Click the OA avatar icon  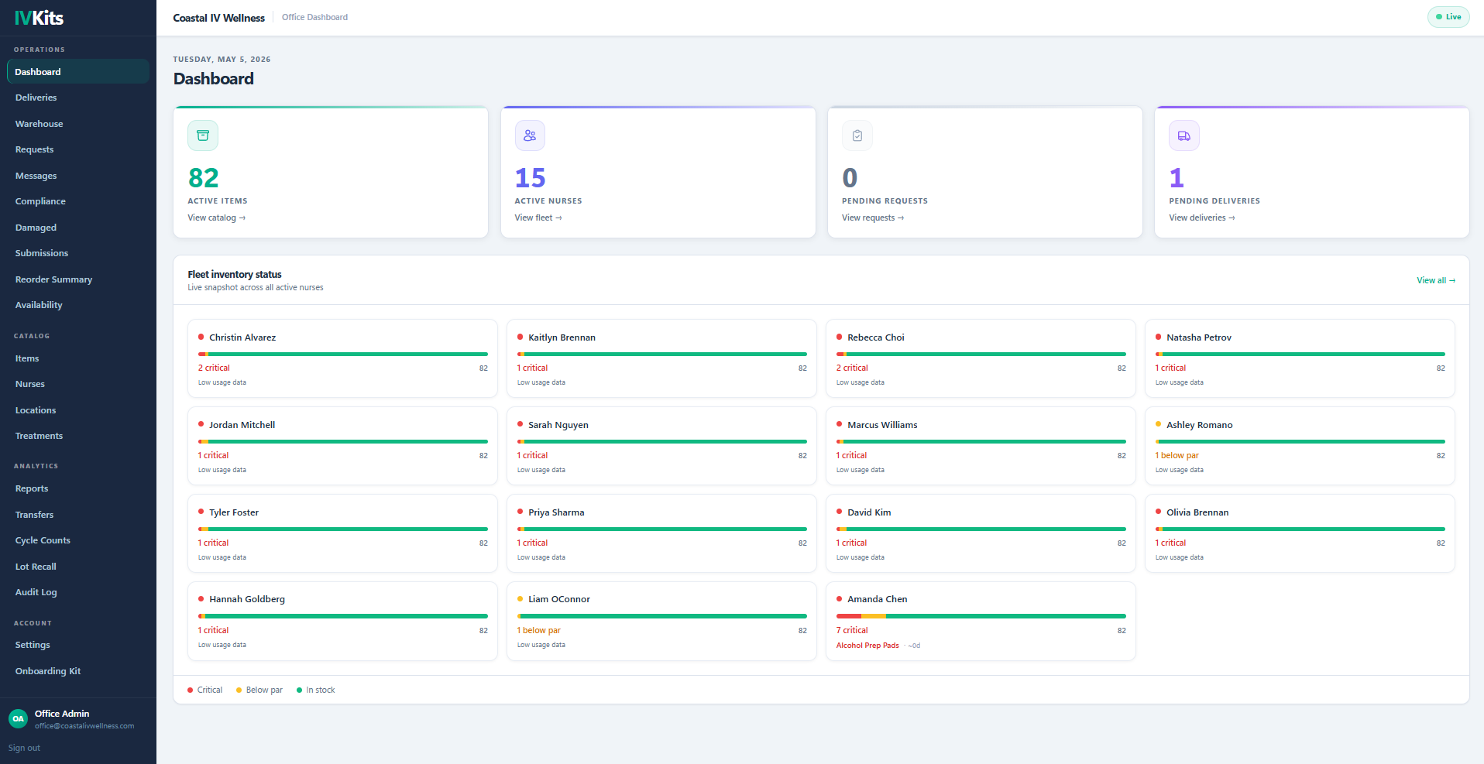tap(18, 718)
